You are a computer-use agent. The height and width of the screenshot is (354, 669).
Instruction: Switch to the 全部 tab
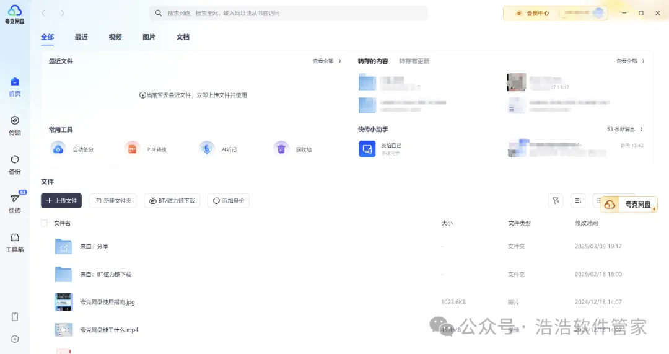47,37
